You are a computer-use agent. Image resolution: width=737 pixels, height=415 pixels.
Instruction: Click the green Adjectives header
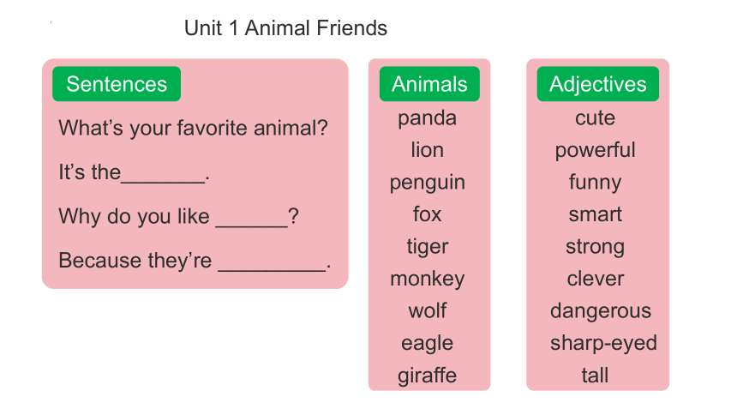(598, 84)
